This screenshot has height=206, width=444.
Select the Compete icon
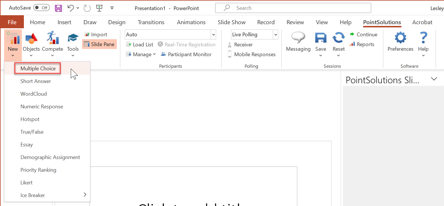52,42
